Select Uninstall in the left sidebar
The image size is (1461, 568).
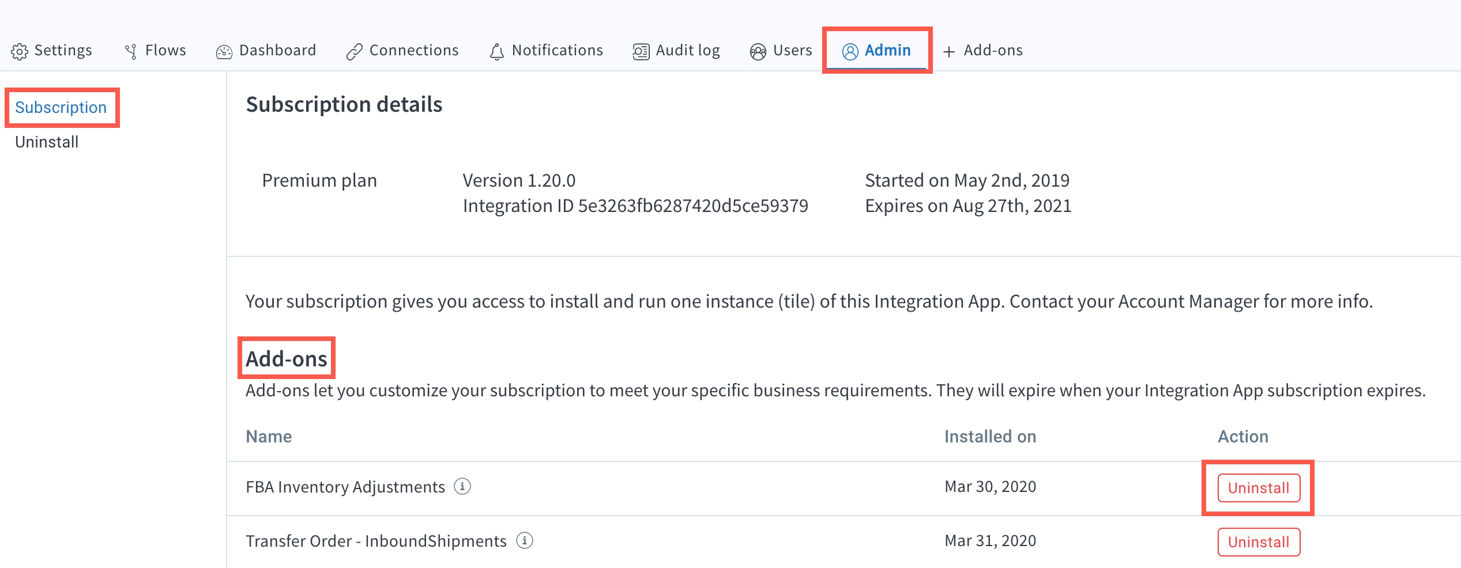click(47, 142)
